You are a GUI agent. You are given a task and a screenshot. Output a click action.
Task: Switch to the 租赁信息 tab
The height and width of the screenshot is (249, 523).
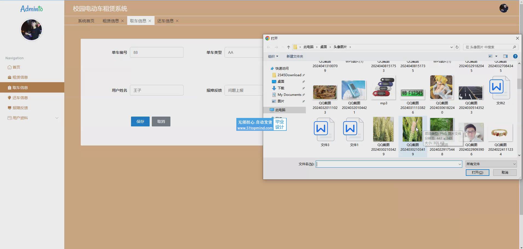point(111,21)
